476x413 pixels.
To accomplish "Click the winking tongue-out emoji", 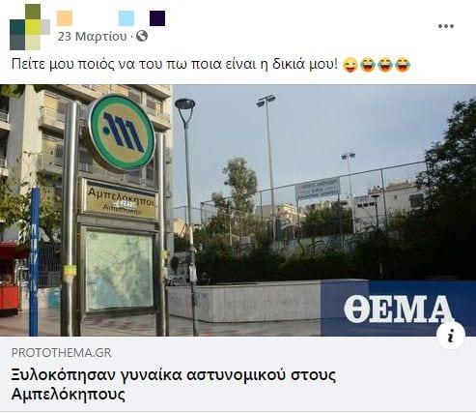I will [x=350, y=65].
